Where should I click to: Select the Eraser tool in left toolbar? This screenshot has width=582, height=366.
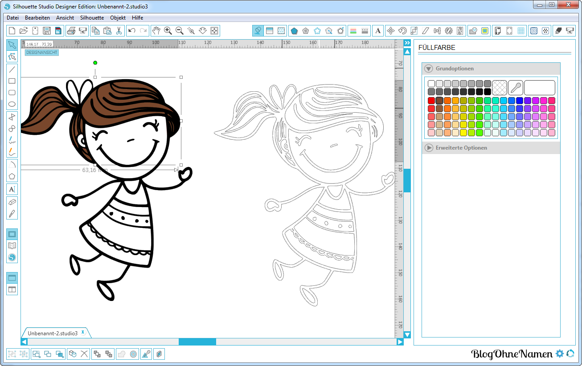click(12, 202)
